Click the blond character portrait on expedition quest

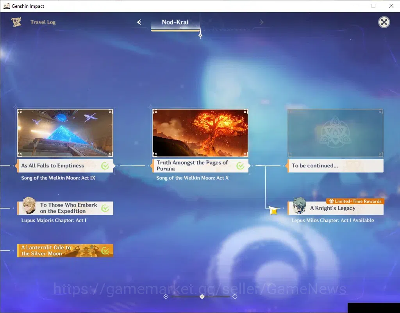[x=29, y=205]
